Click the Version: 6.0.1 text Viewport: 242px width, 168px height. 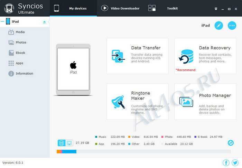tap(13, 162)
